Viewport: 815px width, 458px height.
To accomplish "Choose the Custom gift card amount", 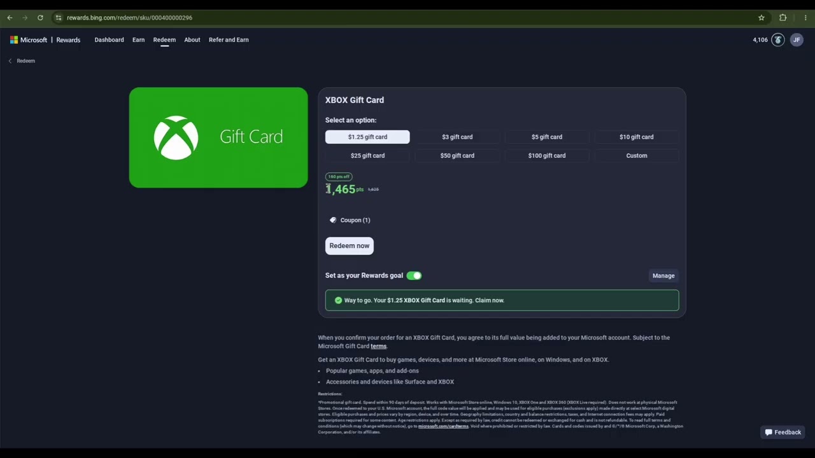I will 637,155.
